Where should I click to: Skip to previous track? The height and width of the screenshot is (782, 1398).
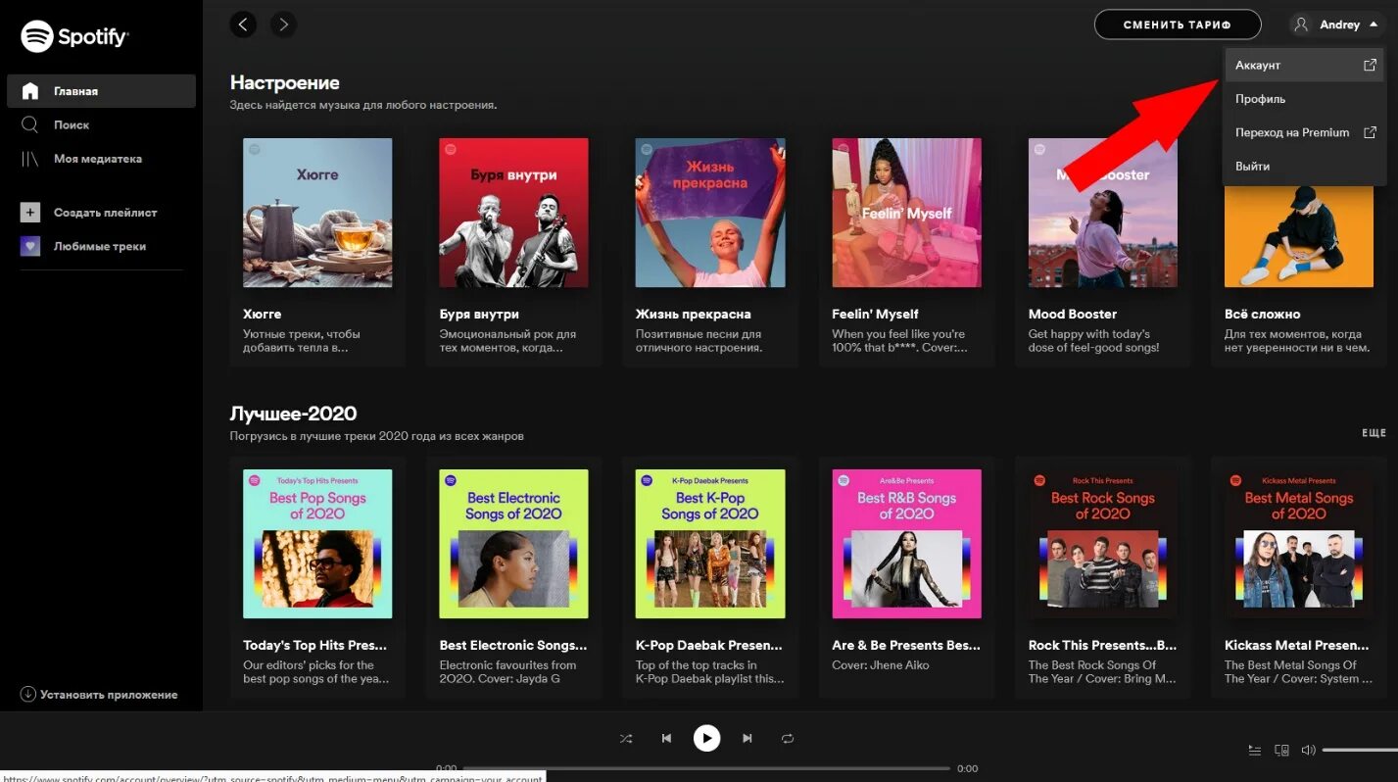666,738
